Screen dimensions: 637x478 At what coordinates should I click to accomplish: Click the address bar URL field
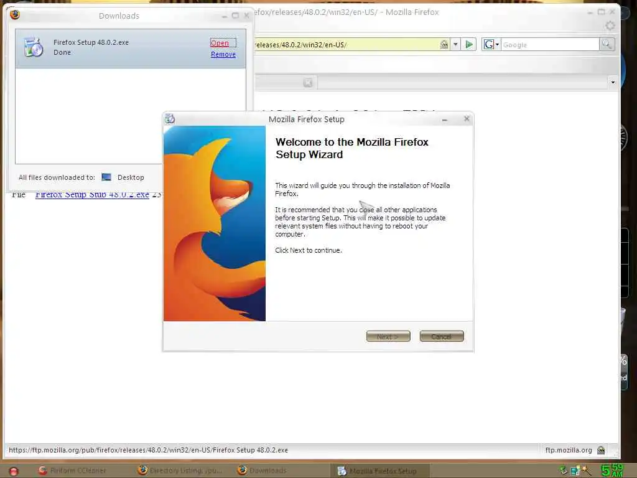tap(346, 44)
